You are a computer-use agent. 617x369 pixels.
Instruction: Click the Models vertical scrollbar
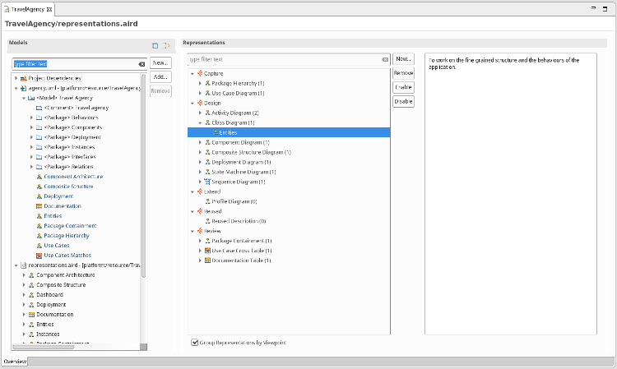143,176
